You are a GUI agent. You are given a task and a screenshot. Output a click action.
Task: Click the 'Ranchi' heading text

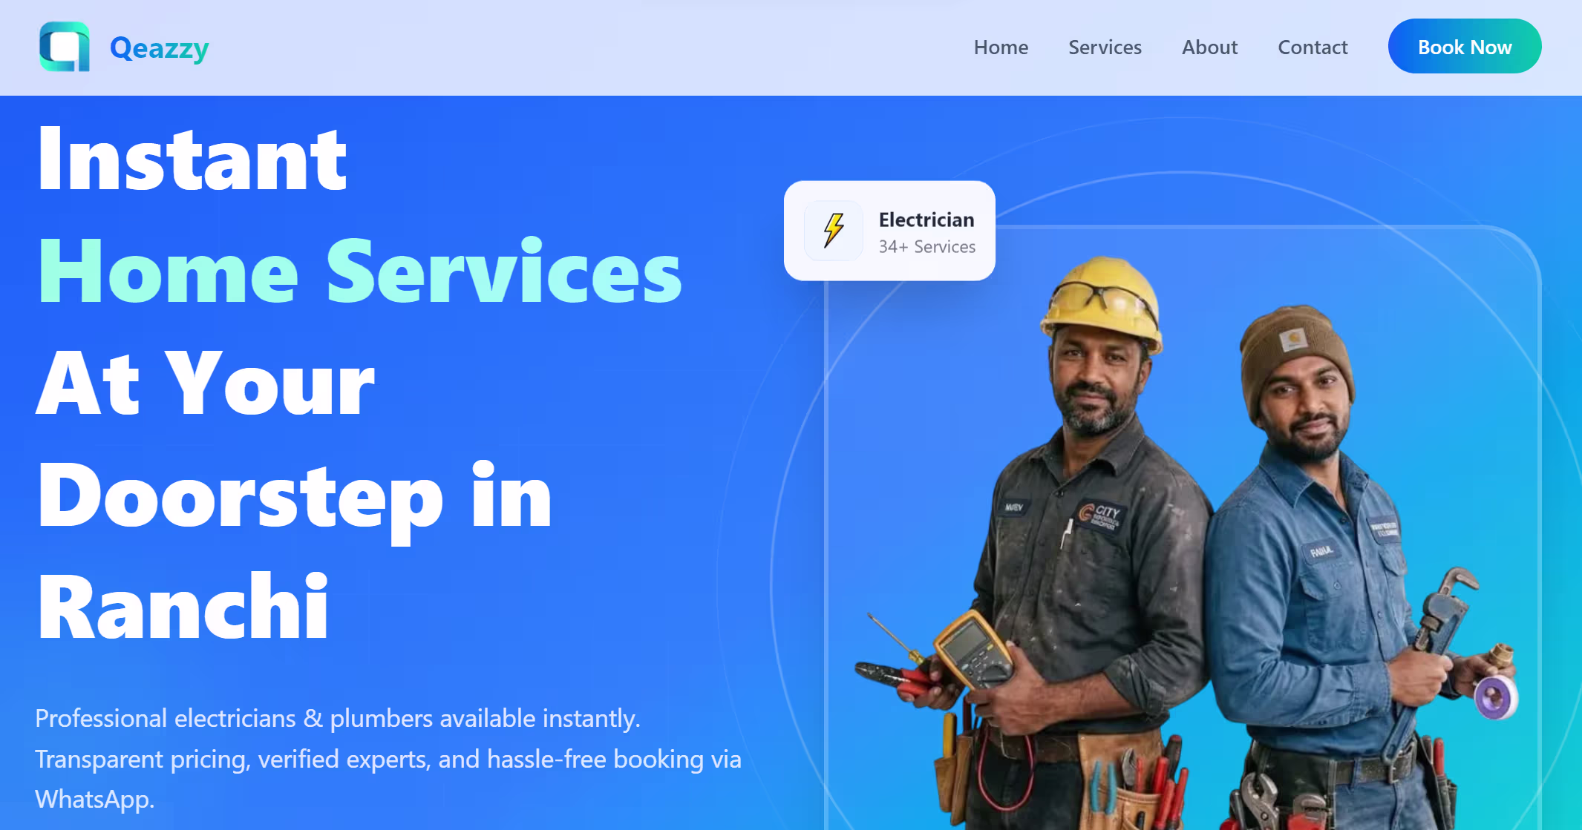183,606
